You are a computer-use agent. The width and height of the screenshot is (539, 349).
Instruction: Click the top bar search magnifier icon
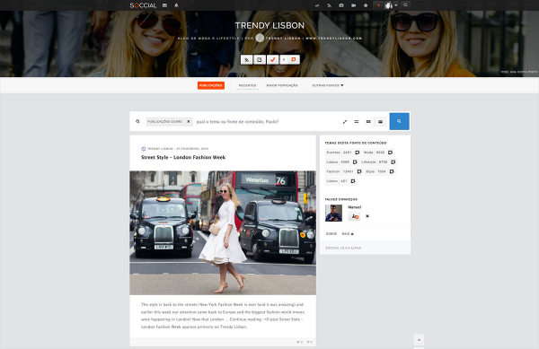coord(405,5)
